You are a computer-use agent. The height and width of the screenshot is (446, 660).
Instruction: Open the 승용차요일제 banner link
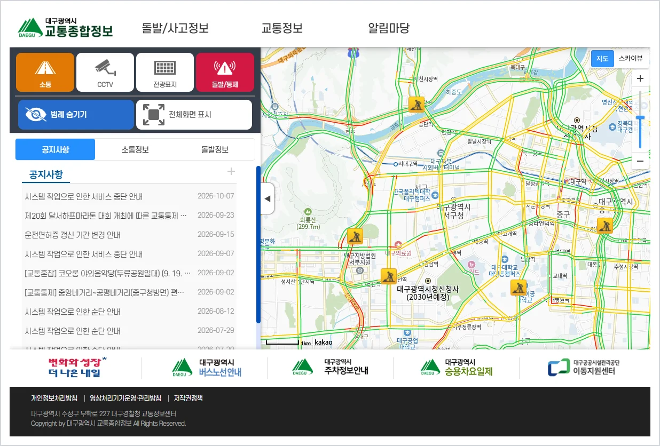457,367
